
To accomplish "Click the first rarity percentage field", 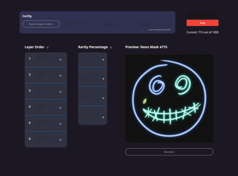I will 92,58.
